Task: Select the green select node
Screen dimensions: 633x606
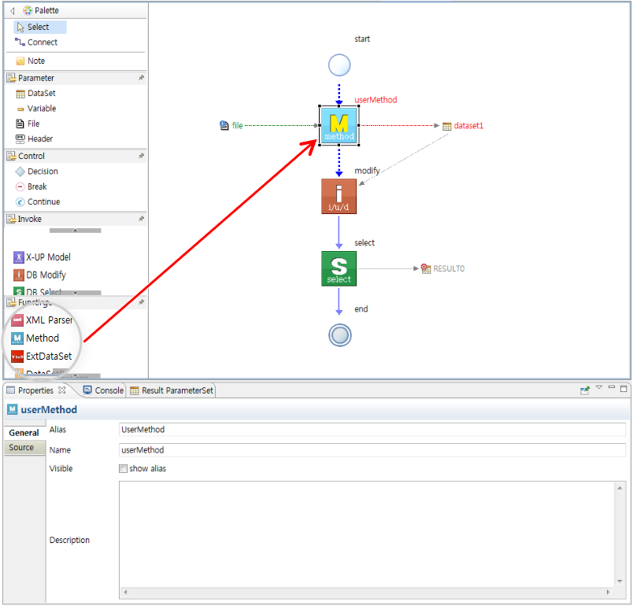Action: 339,268
